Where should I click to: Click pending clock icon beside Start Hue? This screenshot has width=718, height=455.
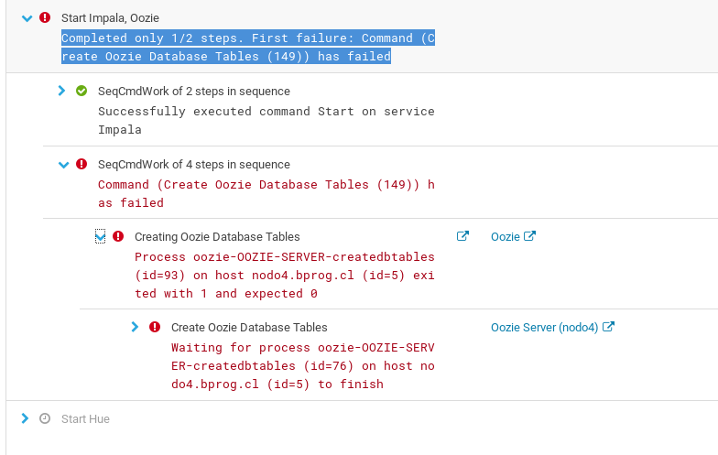tap(45, 418)
